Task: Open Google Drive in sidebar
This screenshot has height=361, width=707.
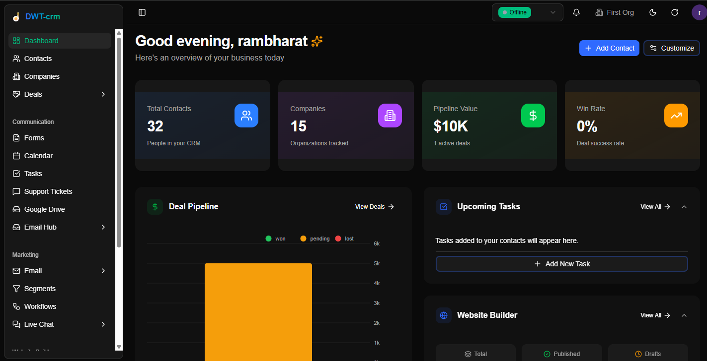Action: [60, 209]
